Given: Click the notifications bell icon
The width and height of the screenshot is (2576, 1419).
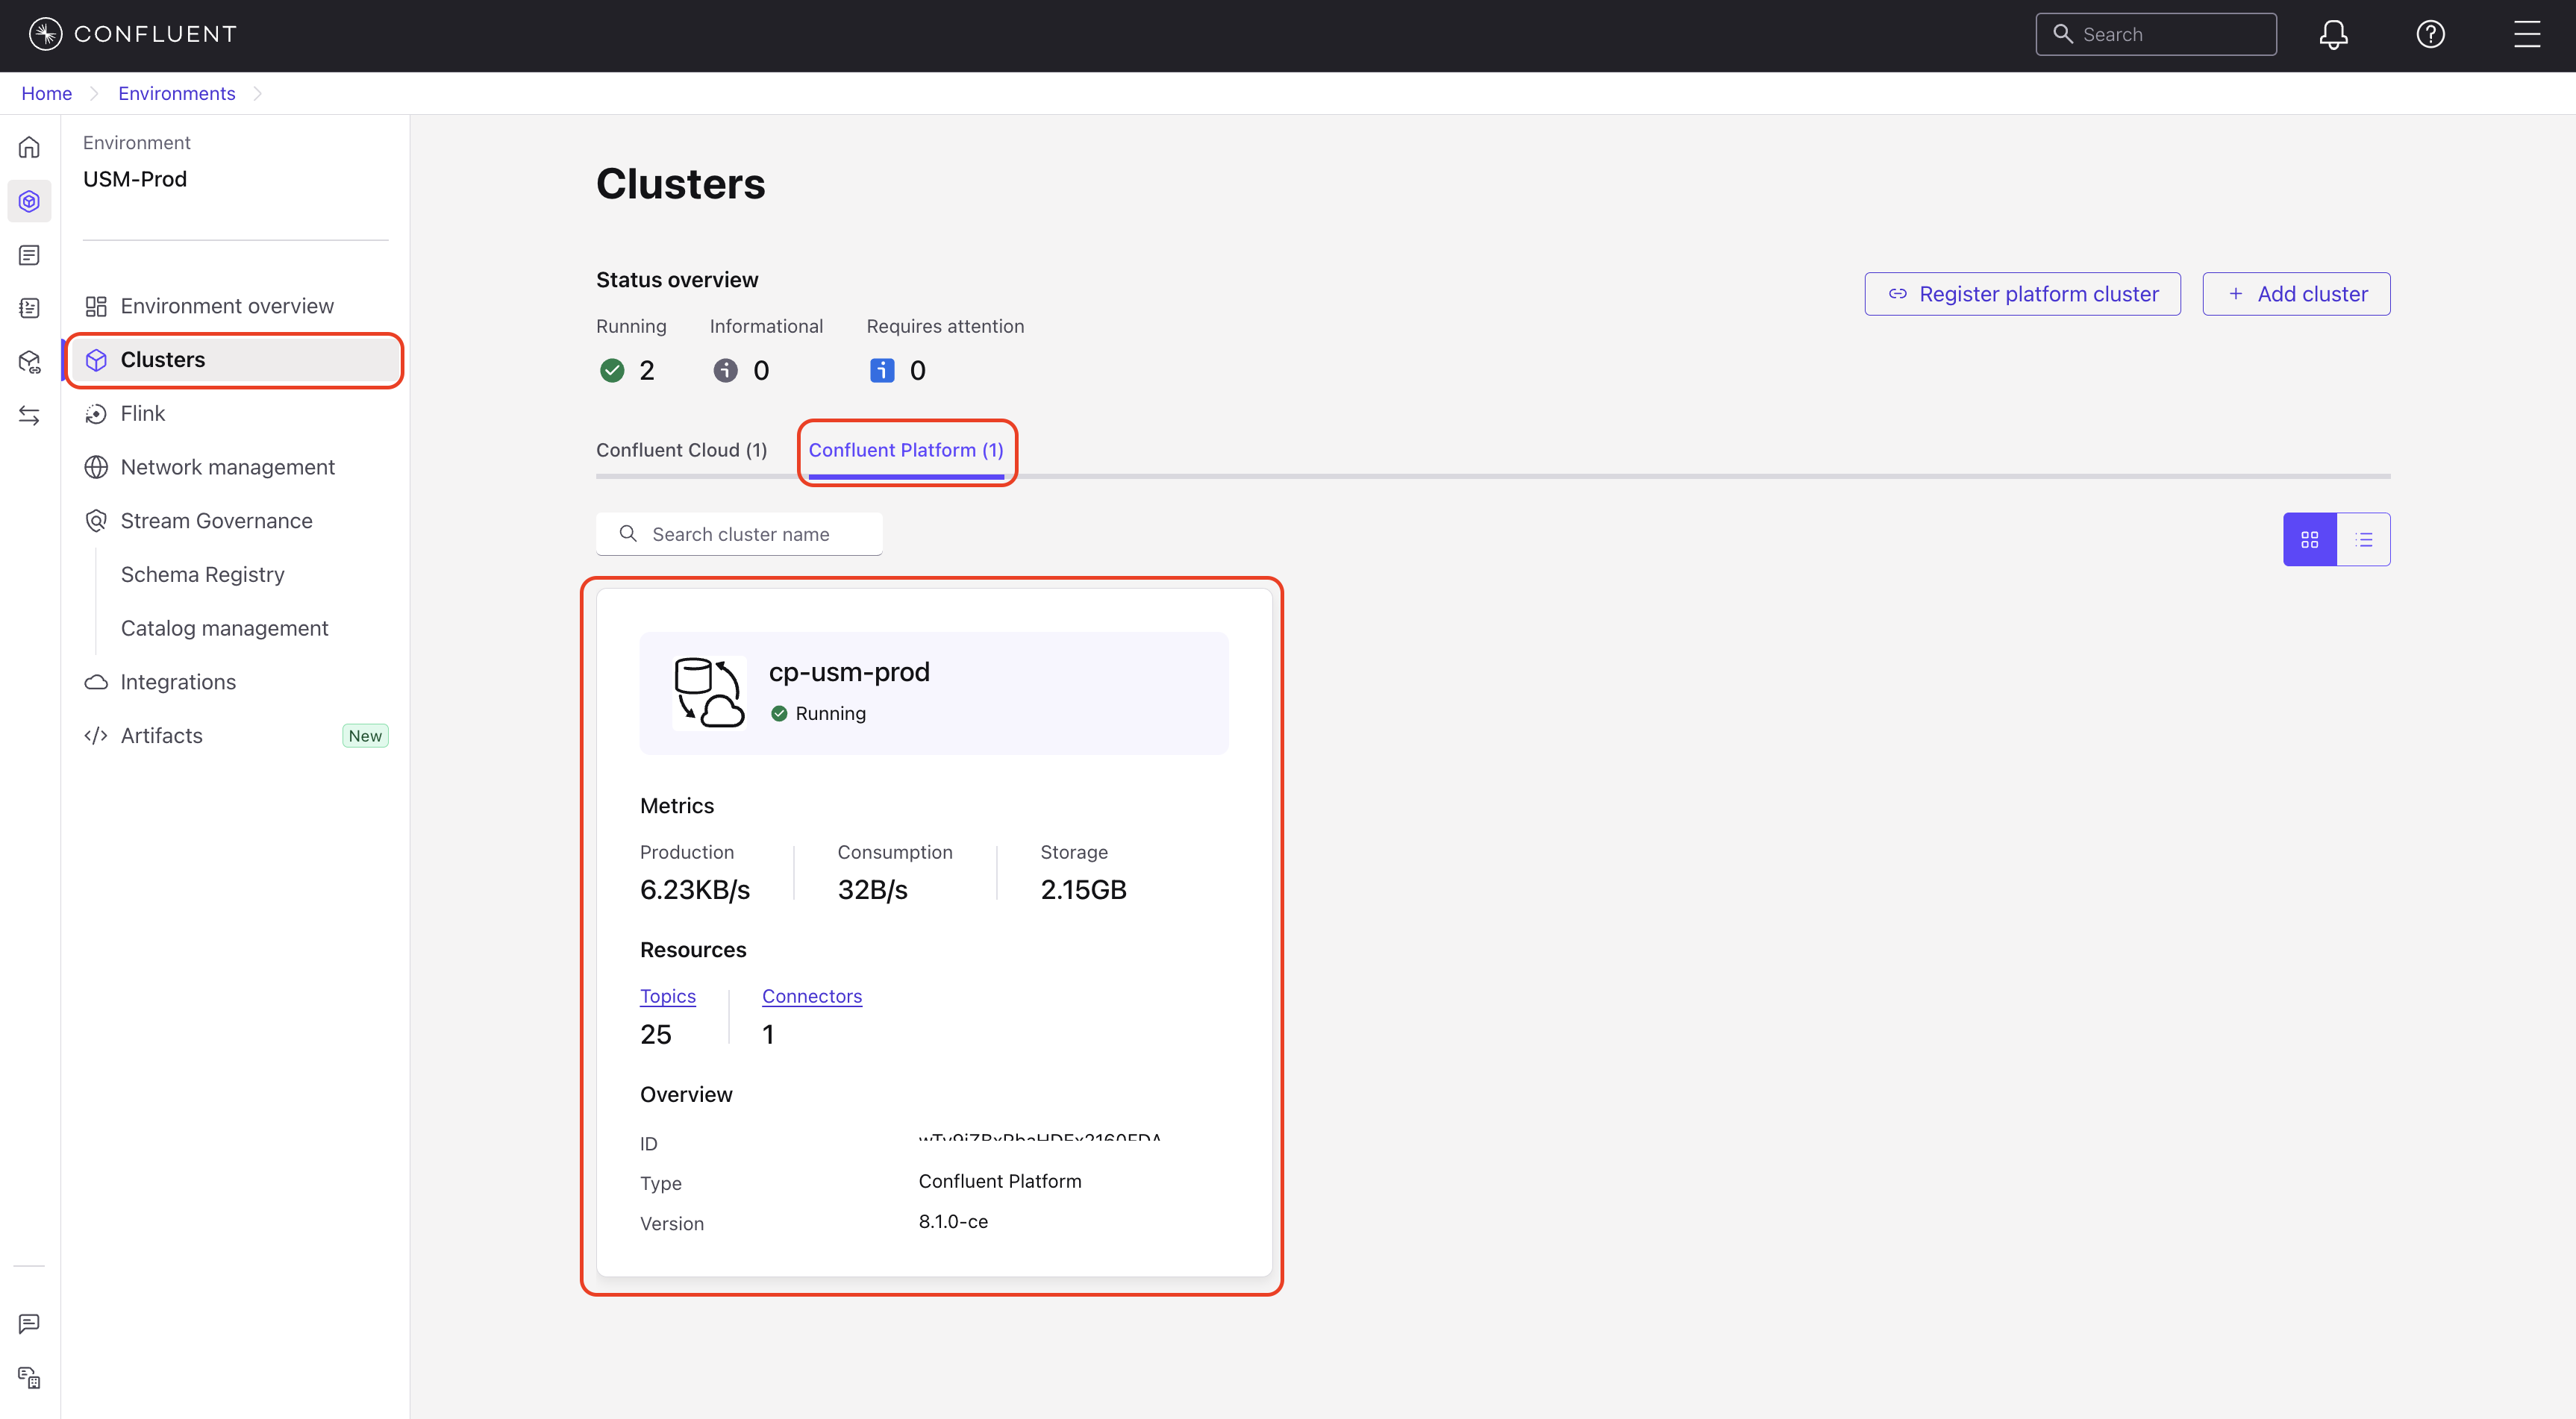Looking at the screenshot, I should click(2333, 35).
